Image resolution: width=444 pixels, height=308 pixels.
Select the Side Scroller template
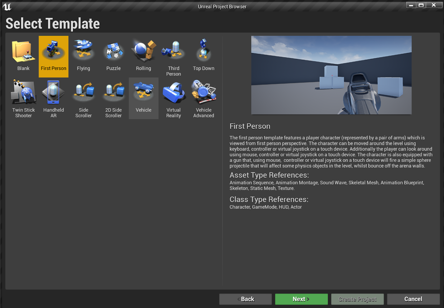pyautogui.click(x=84, y=98)
